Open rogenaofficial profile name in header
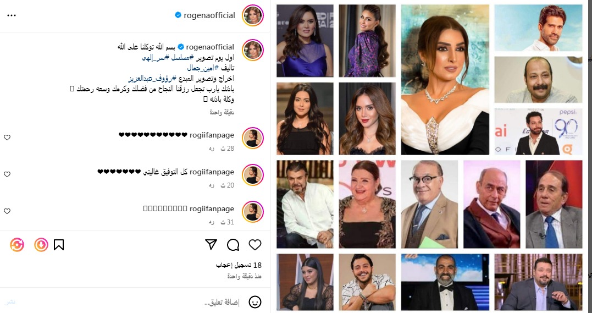The height and width of the screenshot is (313, 592). point(209,15)
